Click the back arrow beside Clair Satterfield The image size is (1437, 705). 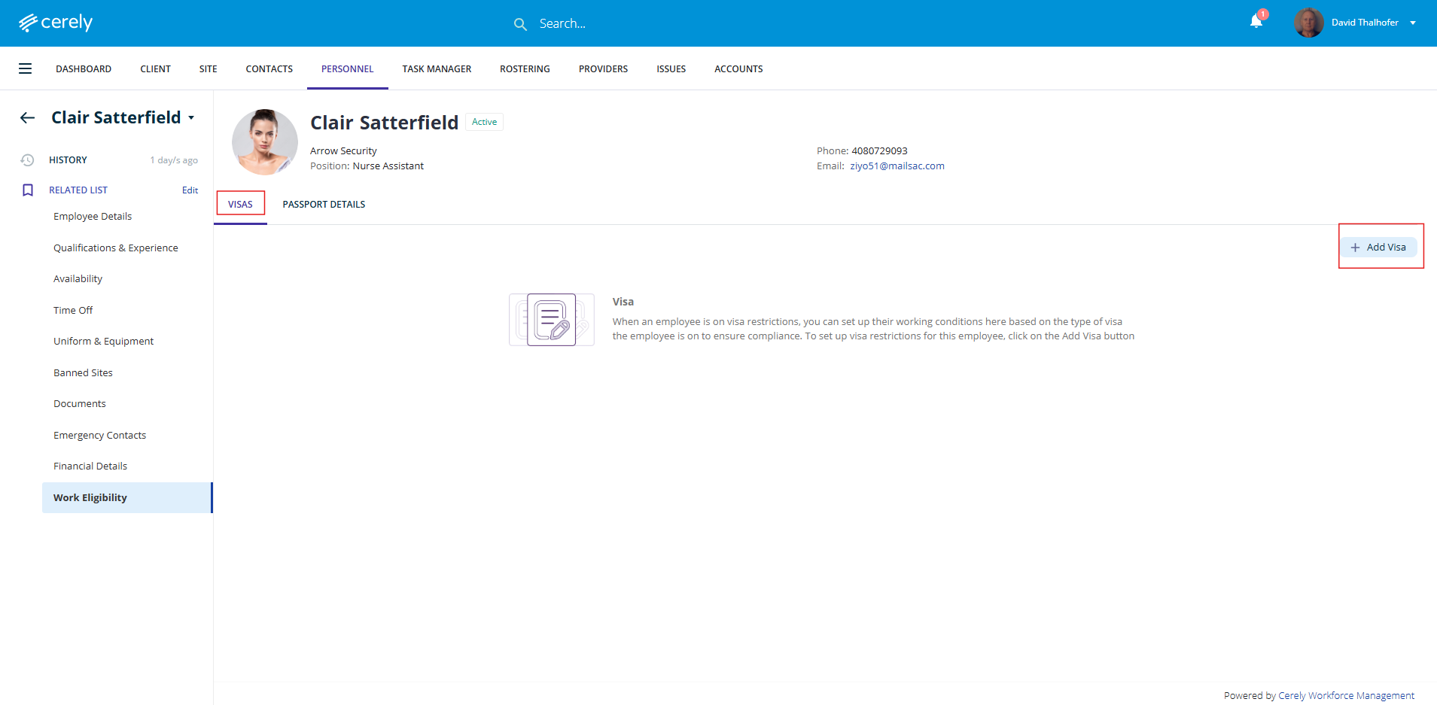pyautogui.click(x=28, y=117)
